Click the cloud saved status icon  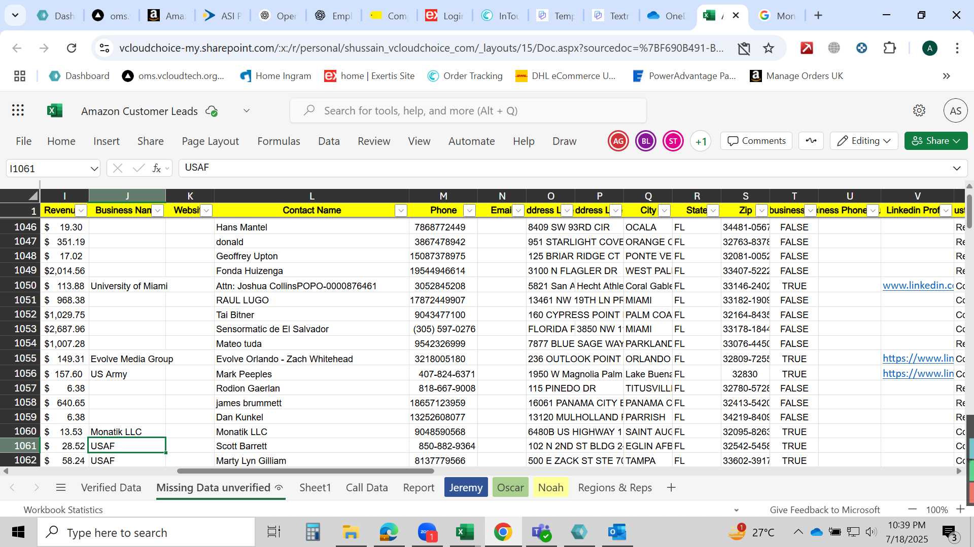(x=212, y=111)
